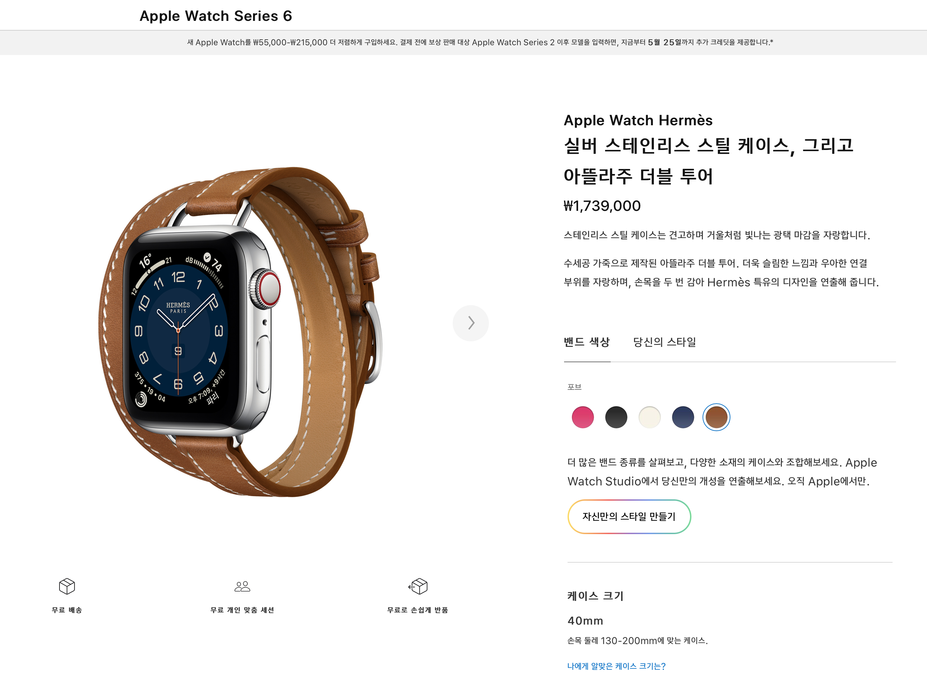The width and height of the screenshot is (927, 682).
Task: Select the 40mm case size option
Action: (x=585, y=620)
